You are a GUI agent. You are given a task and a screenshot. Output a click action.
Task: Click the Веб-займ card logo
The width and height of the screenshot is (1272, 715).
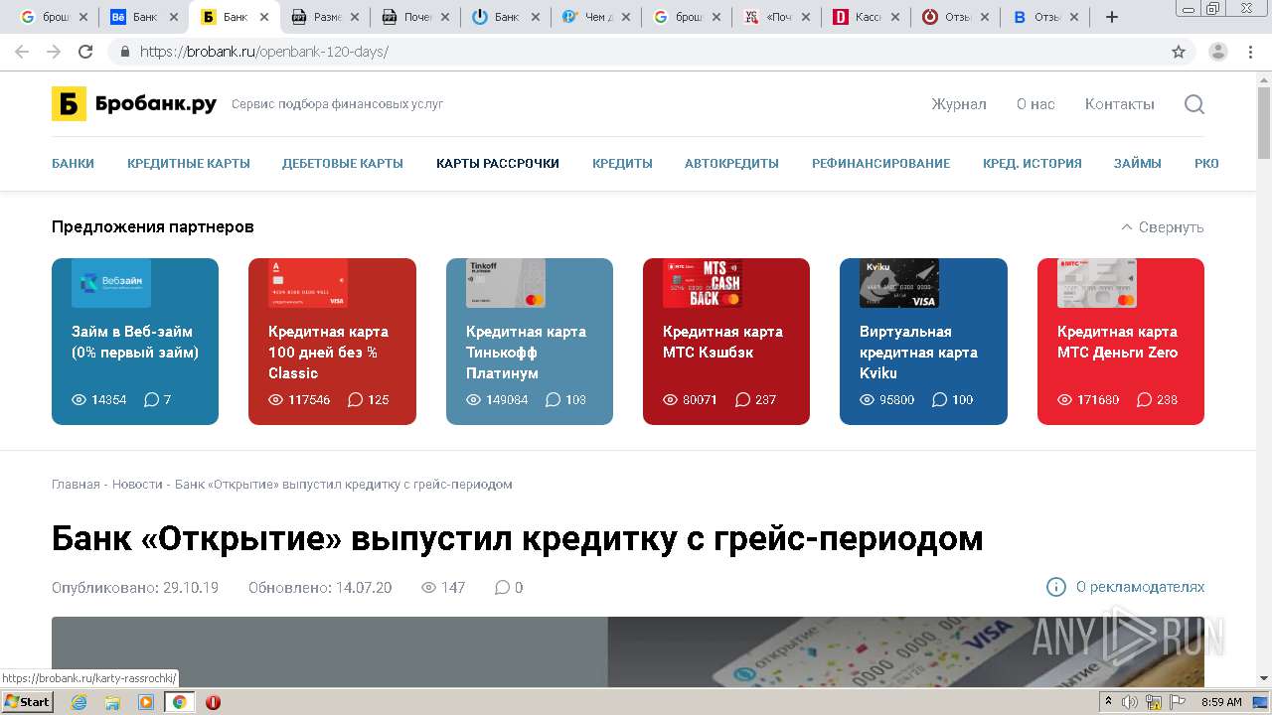(111, 283)
